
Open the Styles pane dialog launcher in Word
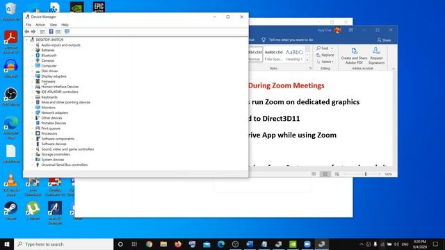(x=310, y=69)
